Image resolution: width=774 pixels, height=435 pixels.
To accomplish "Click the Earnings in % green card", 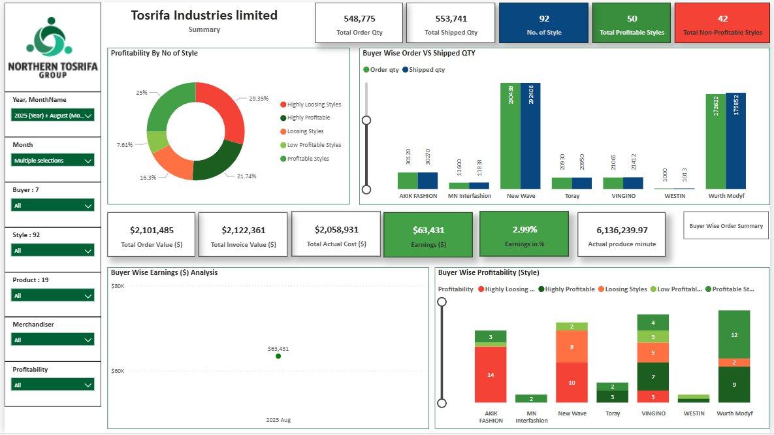I will 524,234.
